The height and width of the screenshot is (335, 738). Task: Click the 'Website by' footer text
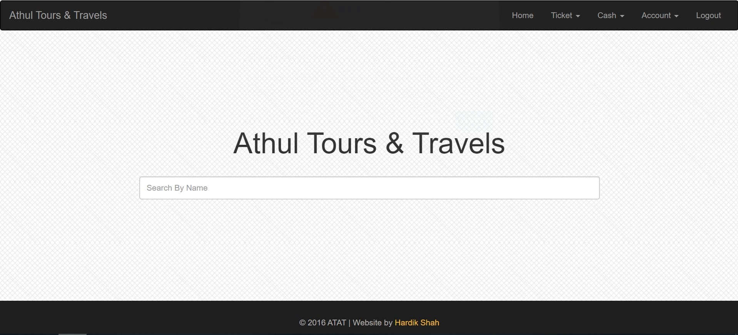click(x=372, y=323)
